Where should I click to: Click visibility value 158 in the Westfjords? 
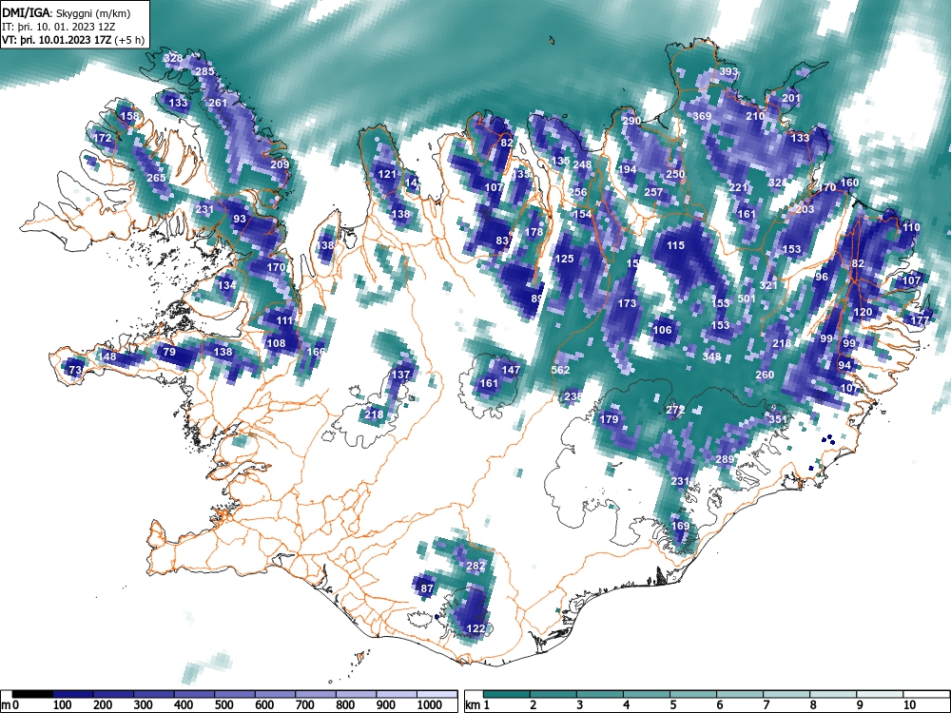(129, 116)
